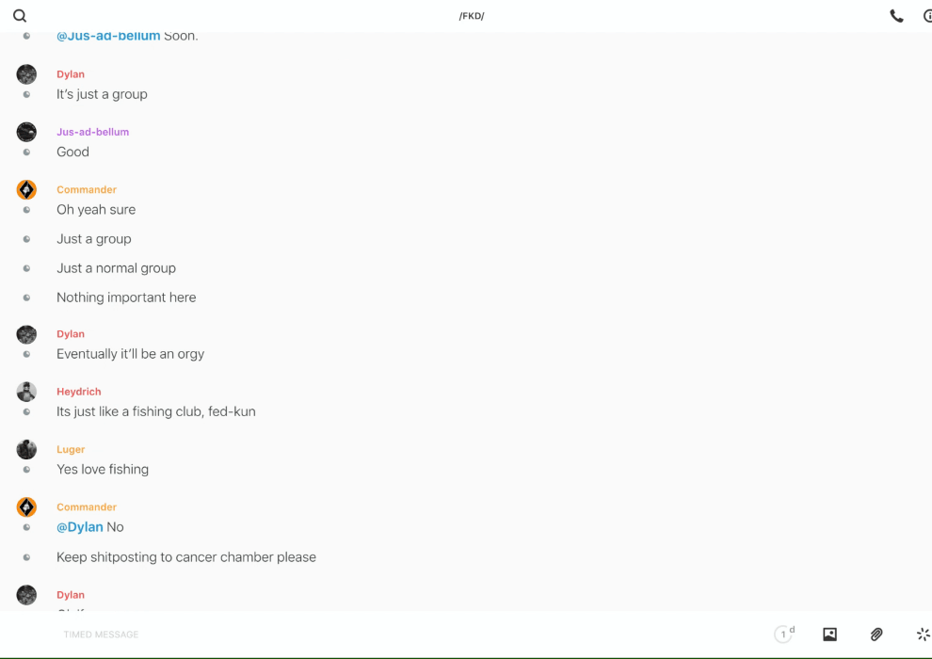Image resolution: width=932 pixels, height=659 pixels.
Task: Click the Luger sender name
Action: [71, 450]
